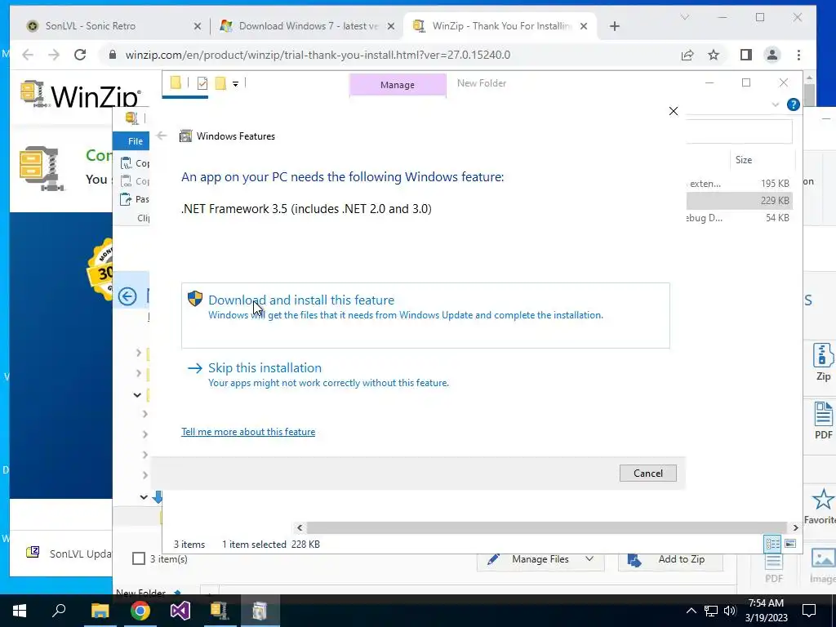
Task: Expand the Explorer ribbon with the chevron
Action: (776, 104)
